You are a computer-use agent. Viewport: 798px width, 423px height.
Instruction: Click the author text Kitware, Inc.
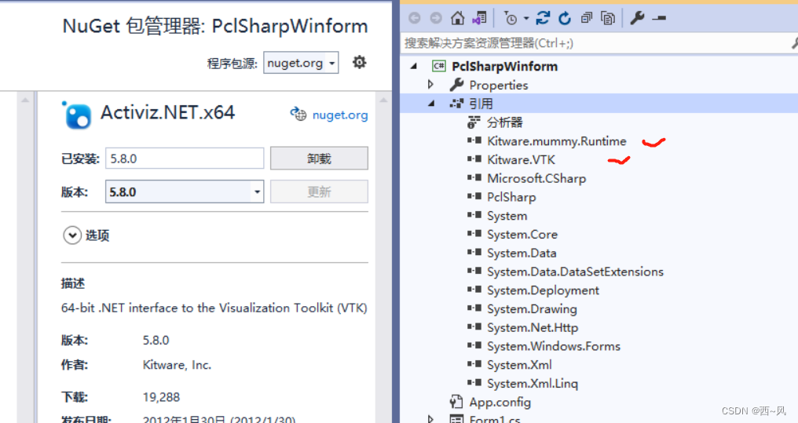pyautogui.click(x=177, y=365)
